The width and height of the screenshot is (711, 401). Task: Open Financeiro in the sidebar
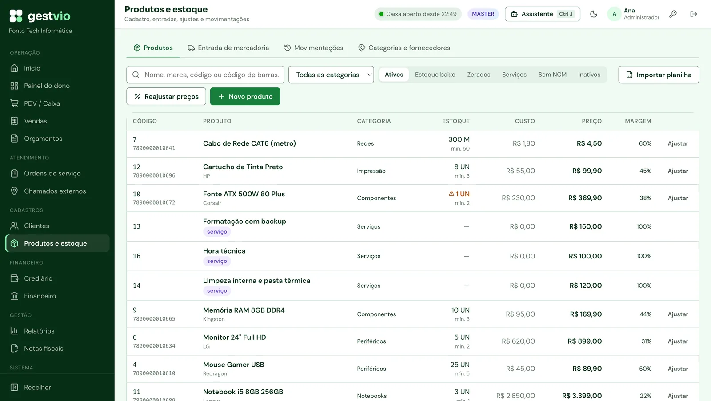pos(57,296)
